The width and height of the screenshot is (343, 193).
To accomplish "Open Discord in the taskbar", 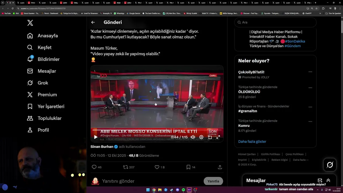I will click(177, 190).
